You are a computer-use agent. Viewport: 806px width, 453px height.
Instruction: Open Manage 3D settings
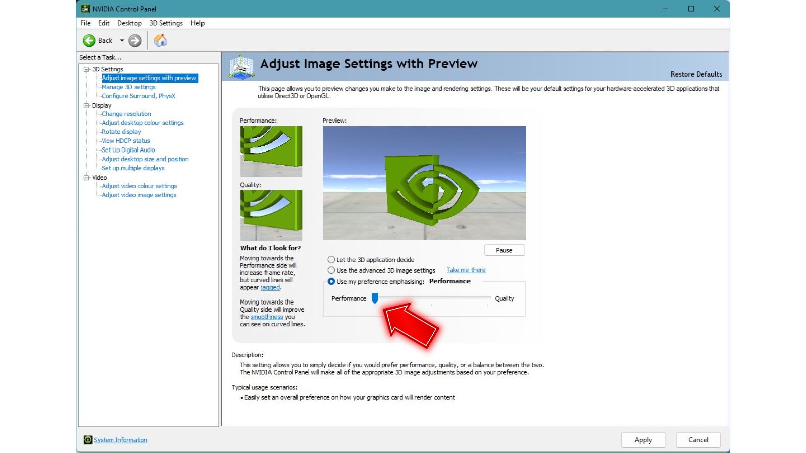128,87
